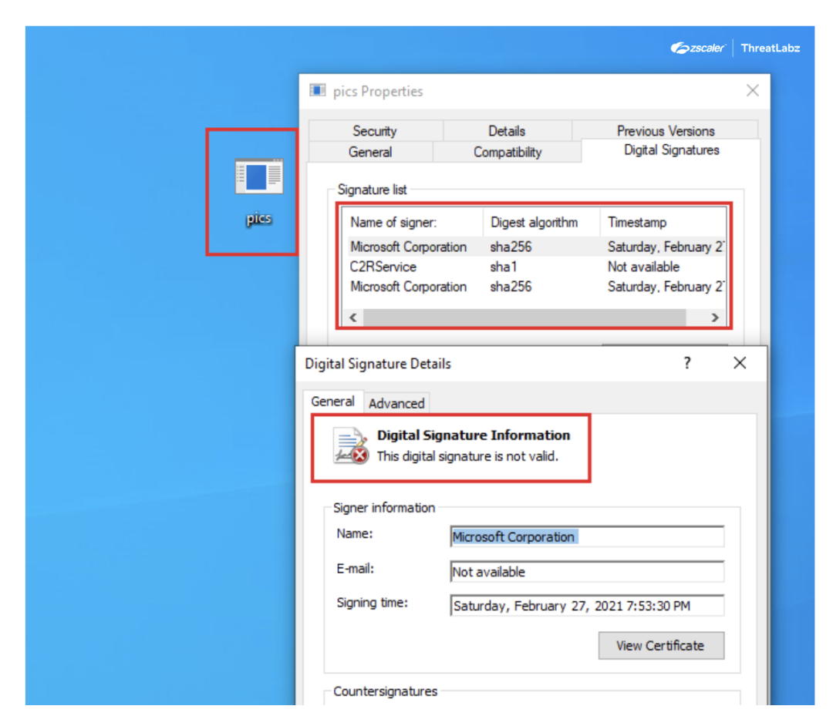
Task: Click the left arrow of the signature list scrollbar
Action: pos(352,317)
